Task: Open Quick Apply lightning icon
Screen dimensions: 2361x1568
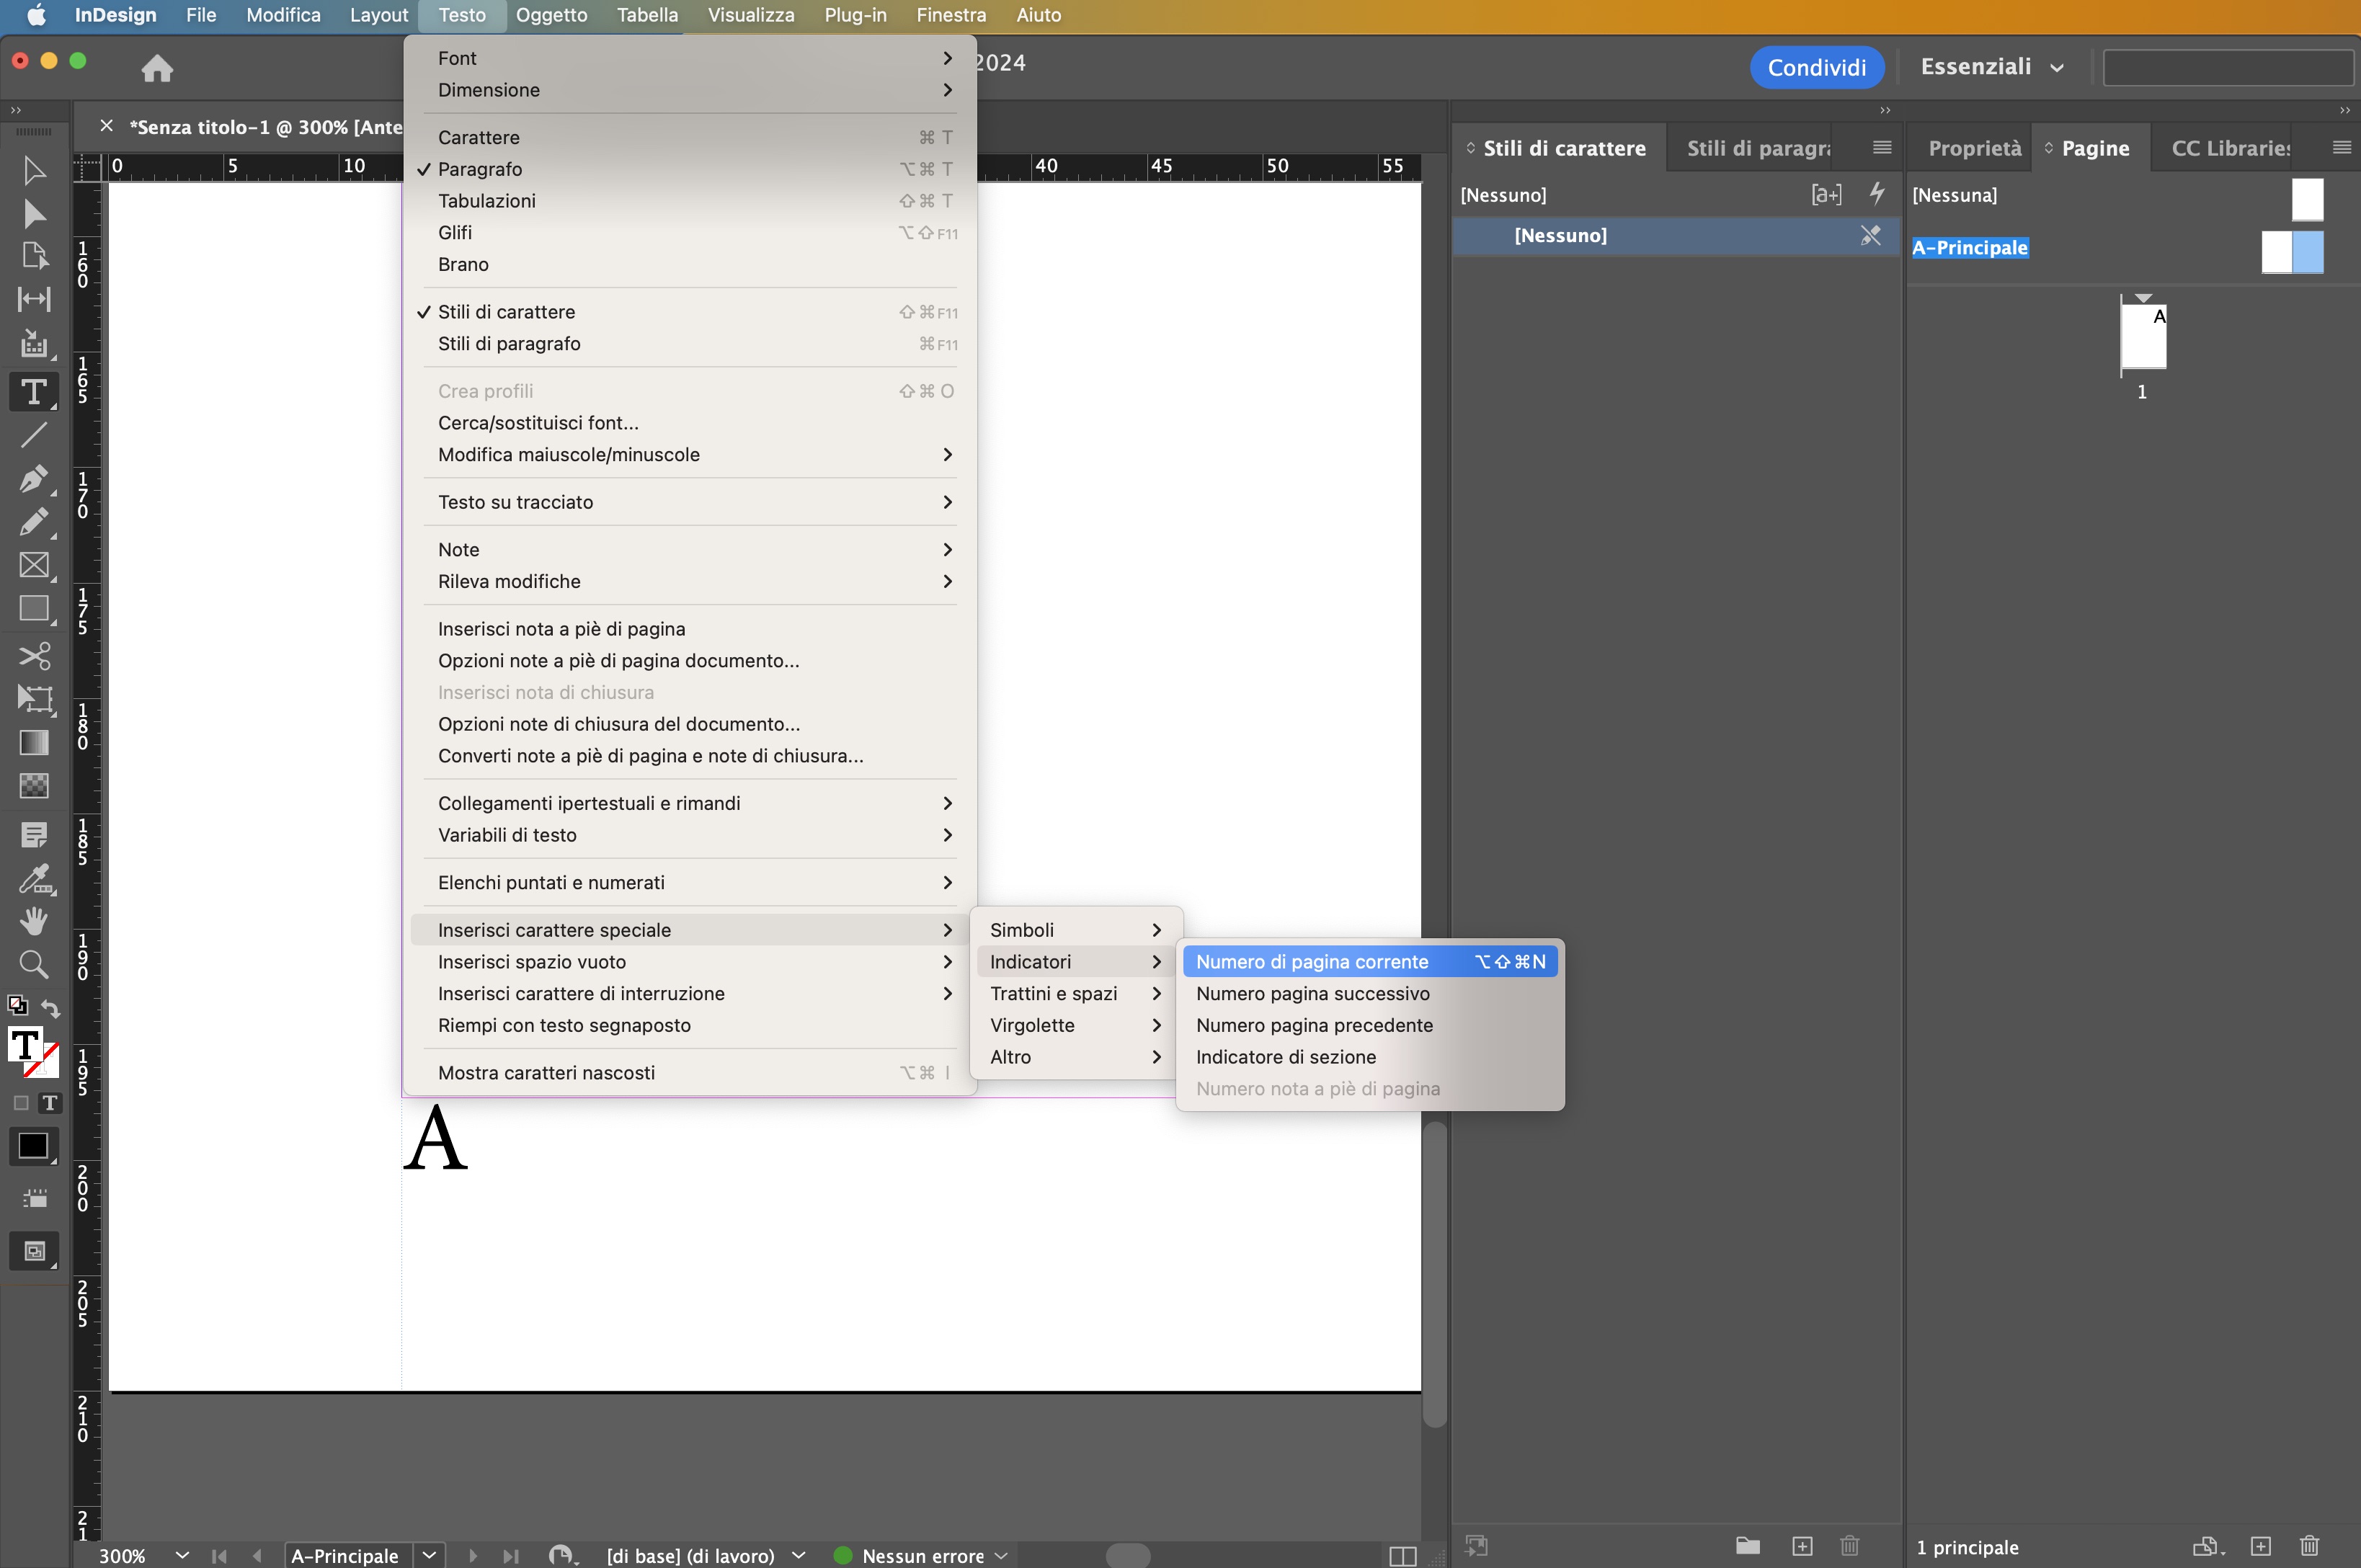Action: point(1877,193)
